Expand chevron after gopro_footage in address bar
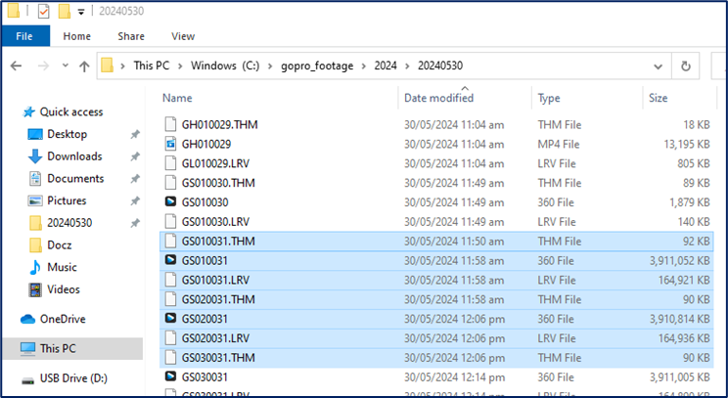Viewport: 728px width, 398px height. click(364, 66)
